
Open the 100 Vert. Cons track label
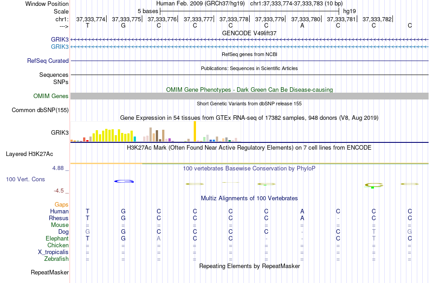click(25, 179)
